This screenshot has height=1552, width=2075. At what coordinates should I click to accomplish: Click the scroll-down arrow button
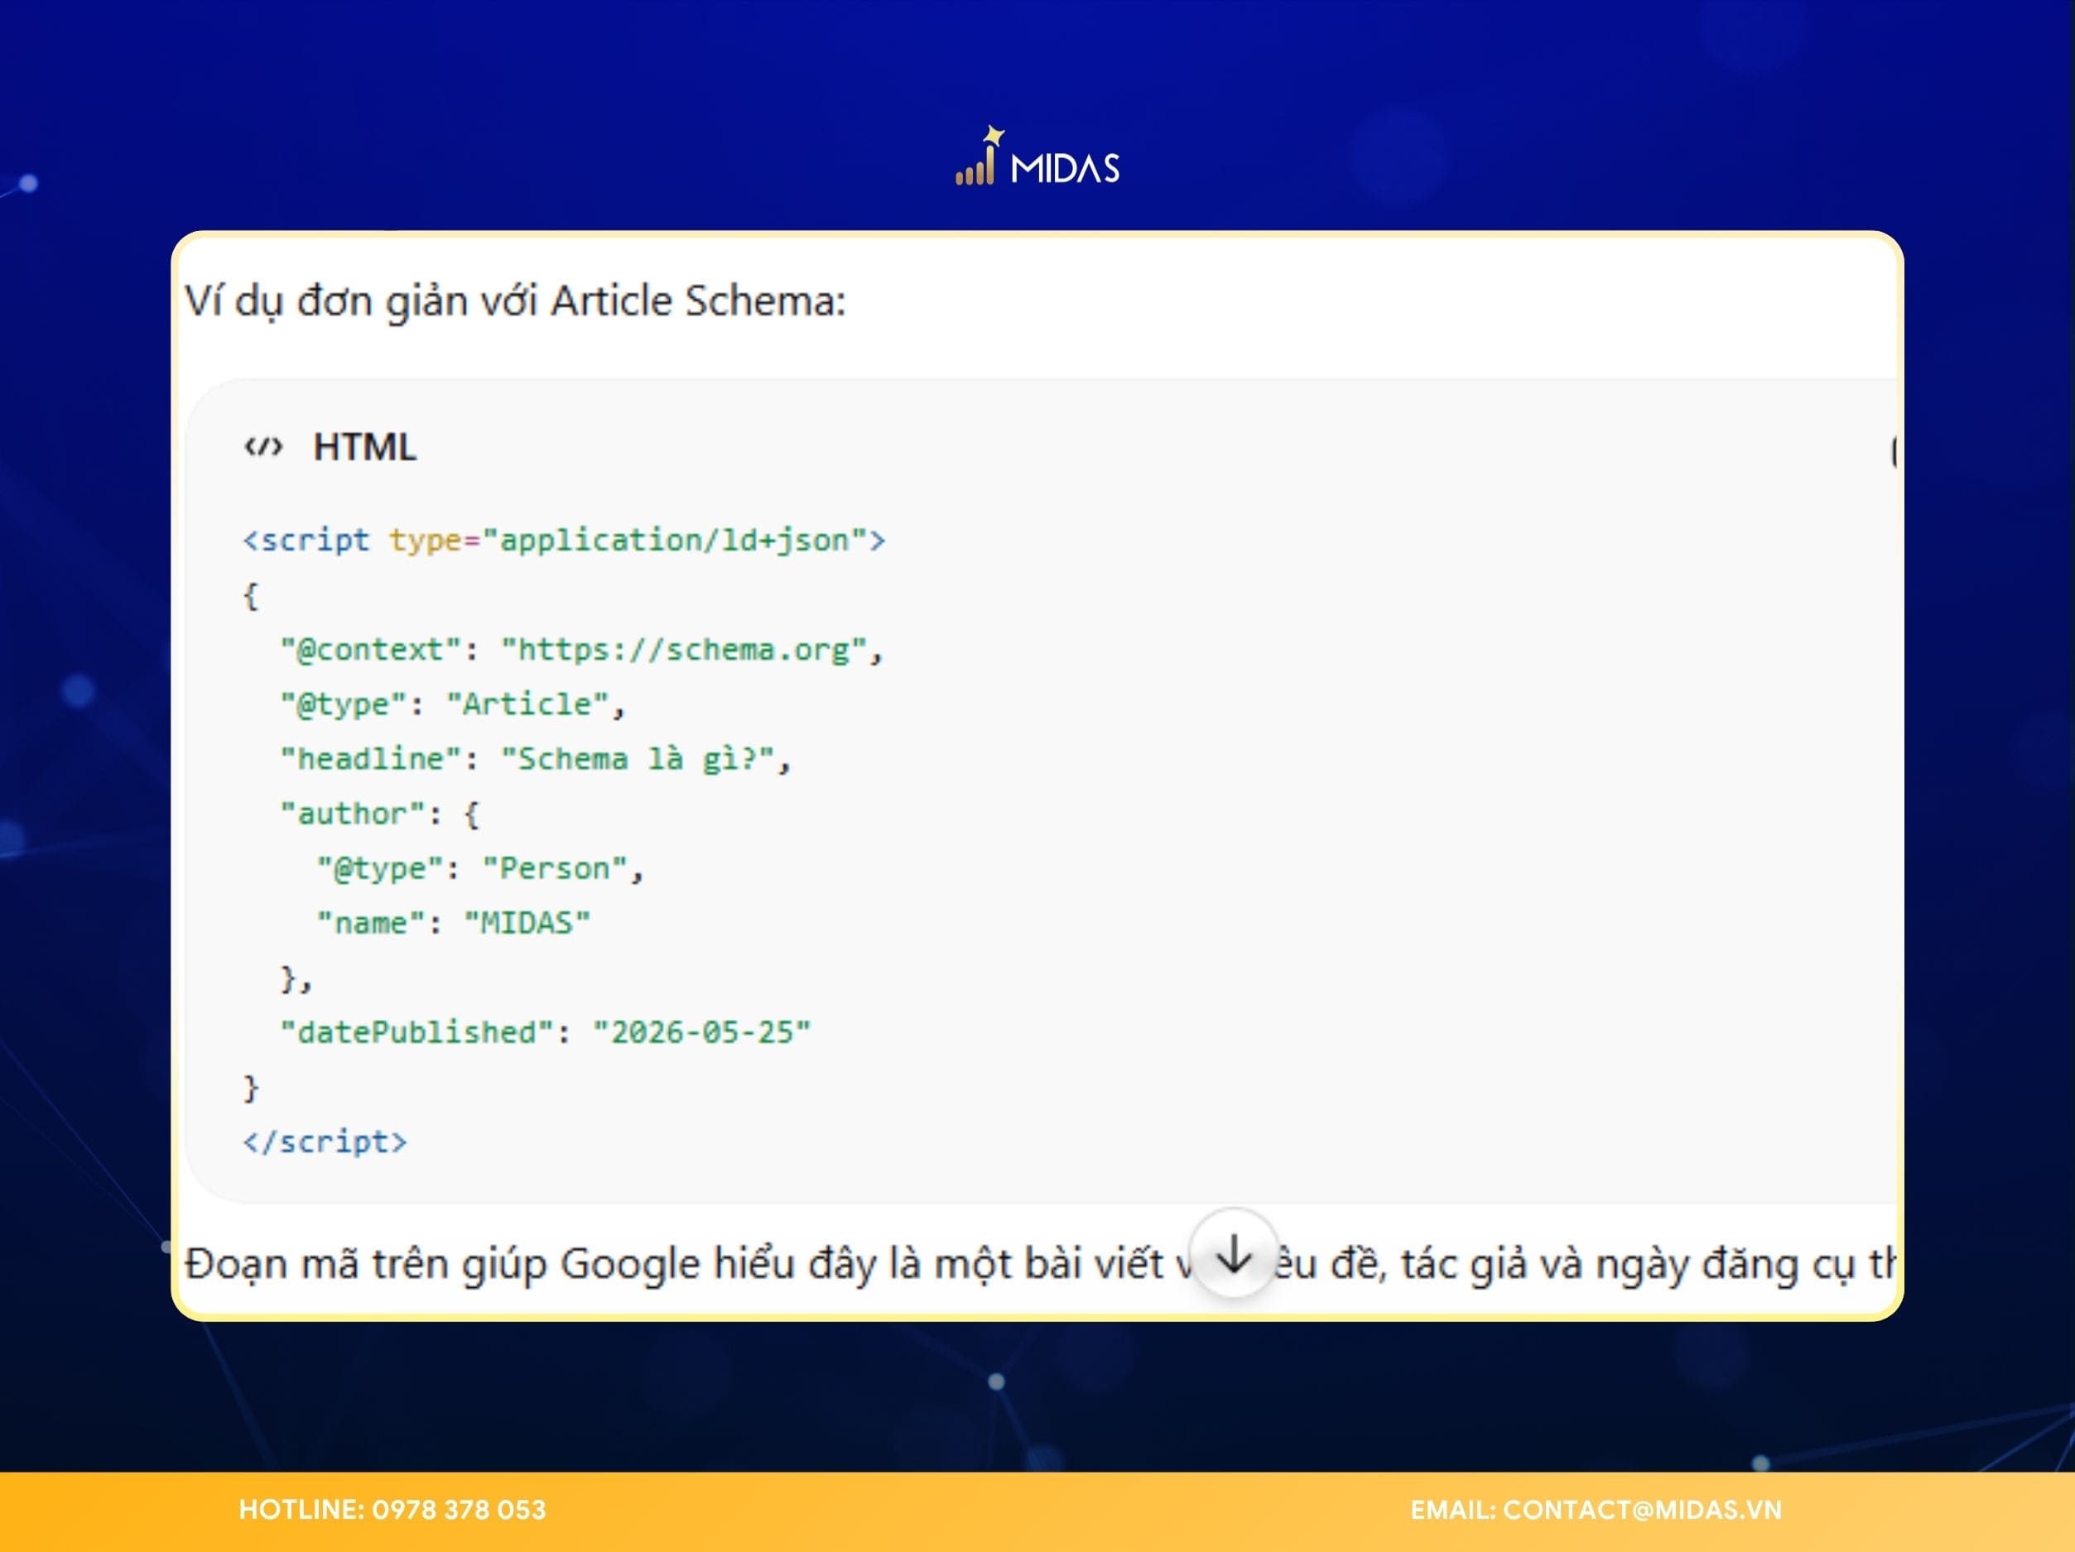click(1234, 1254)
